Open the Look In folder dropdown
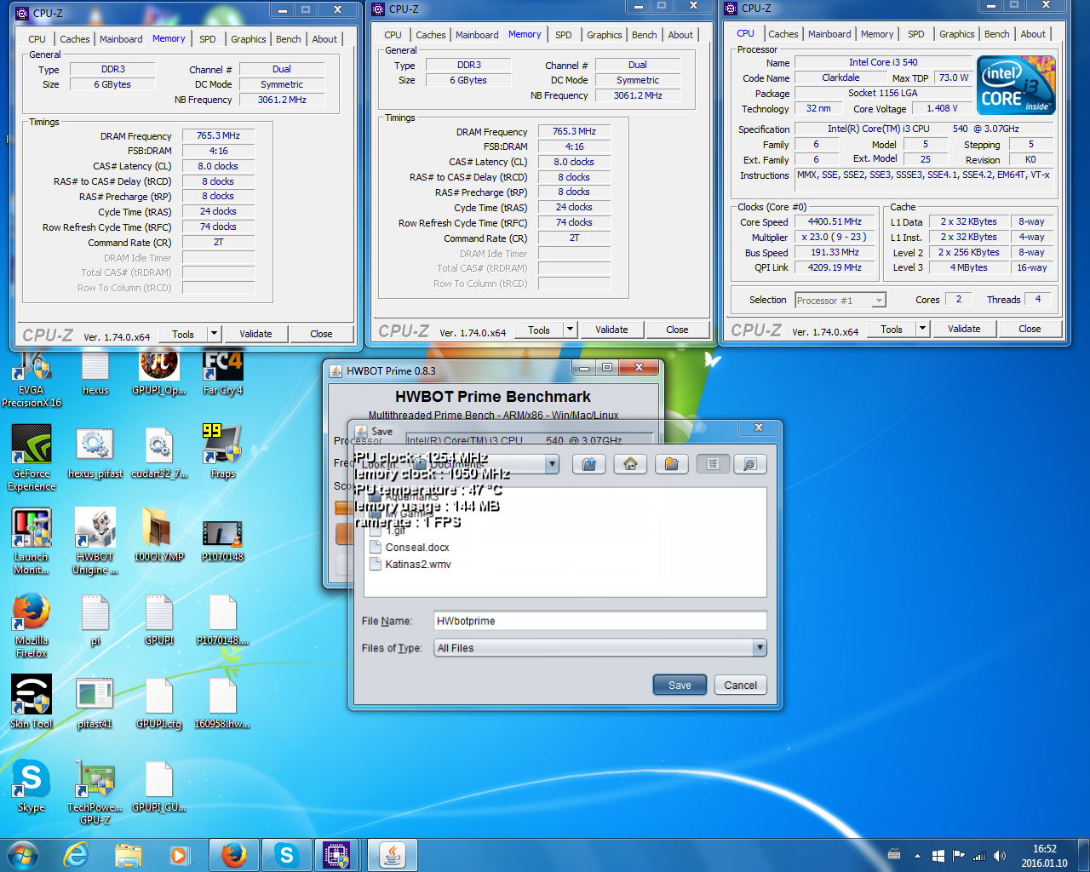 pyautogui.click(x=552, y=464)
